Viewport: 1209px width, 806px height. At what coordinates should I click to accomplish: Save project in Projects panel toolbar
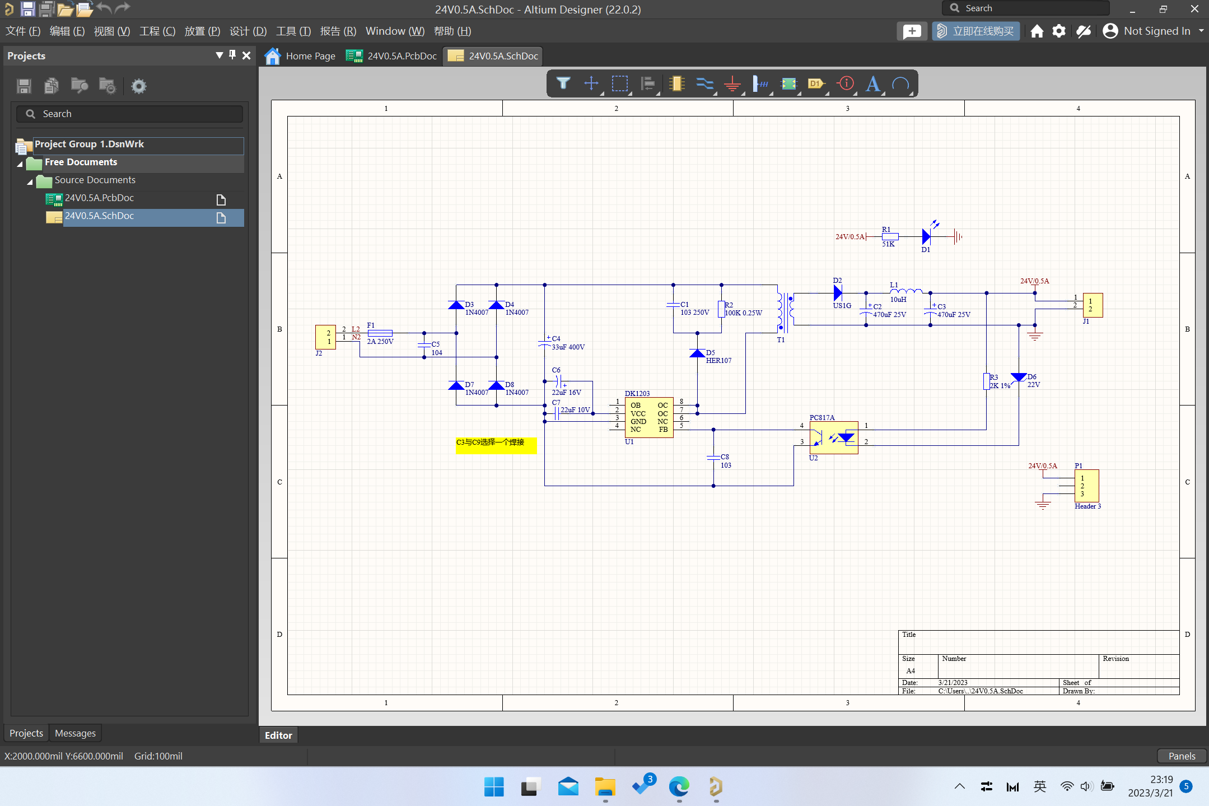24,86
